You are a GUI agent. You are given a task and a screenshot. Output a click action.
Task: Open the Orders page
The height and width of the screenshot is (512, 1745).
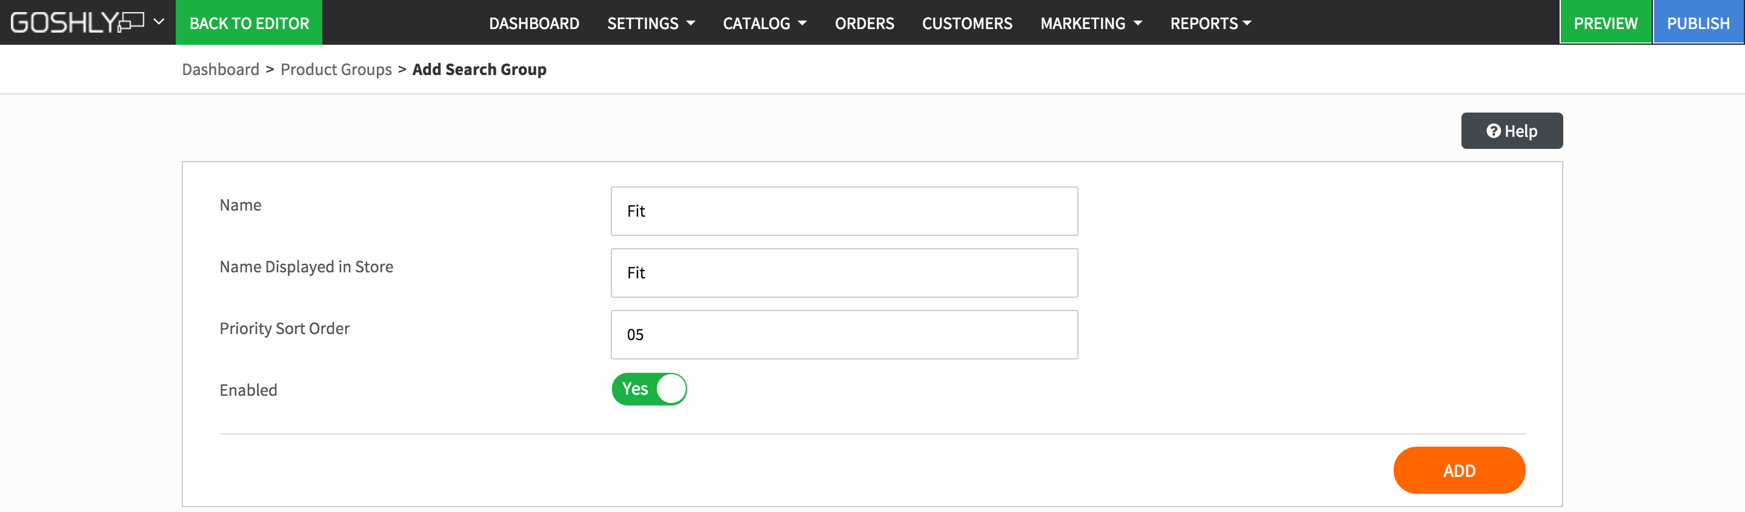pyautogui.click(x=865, y=23)
